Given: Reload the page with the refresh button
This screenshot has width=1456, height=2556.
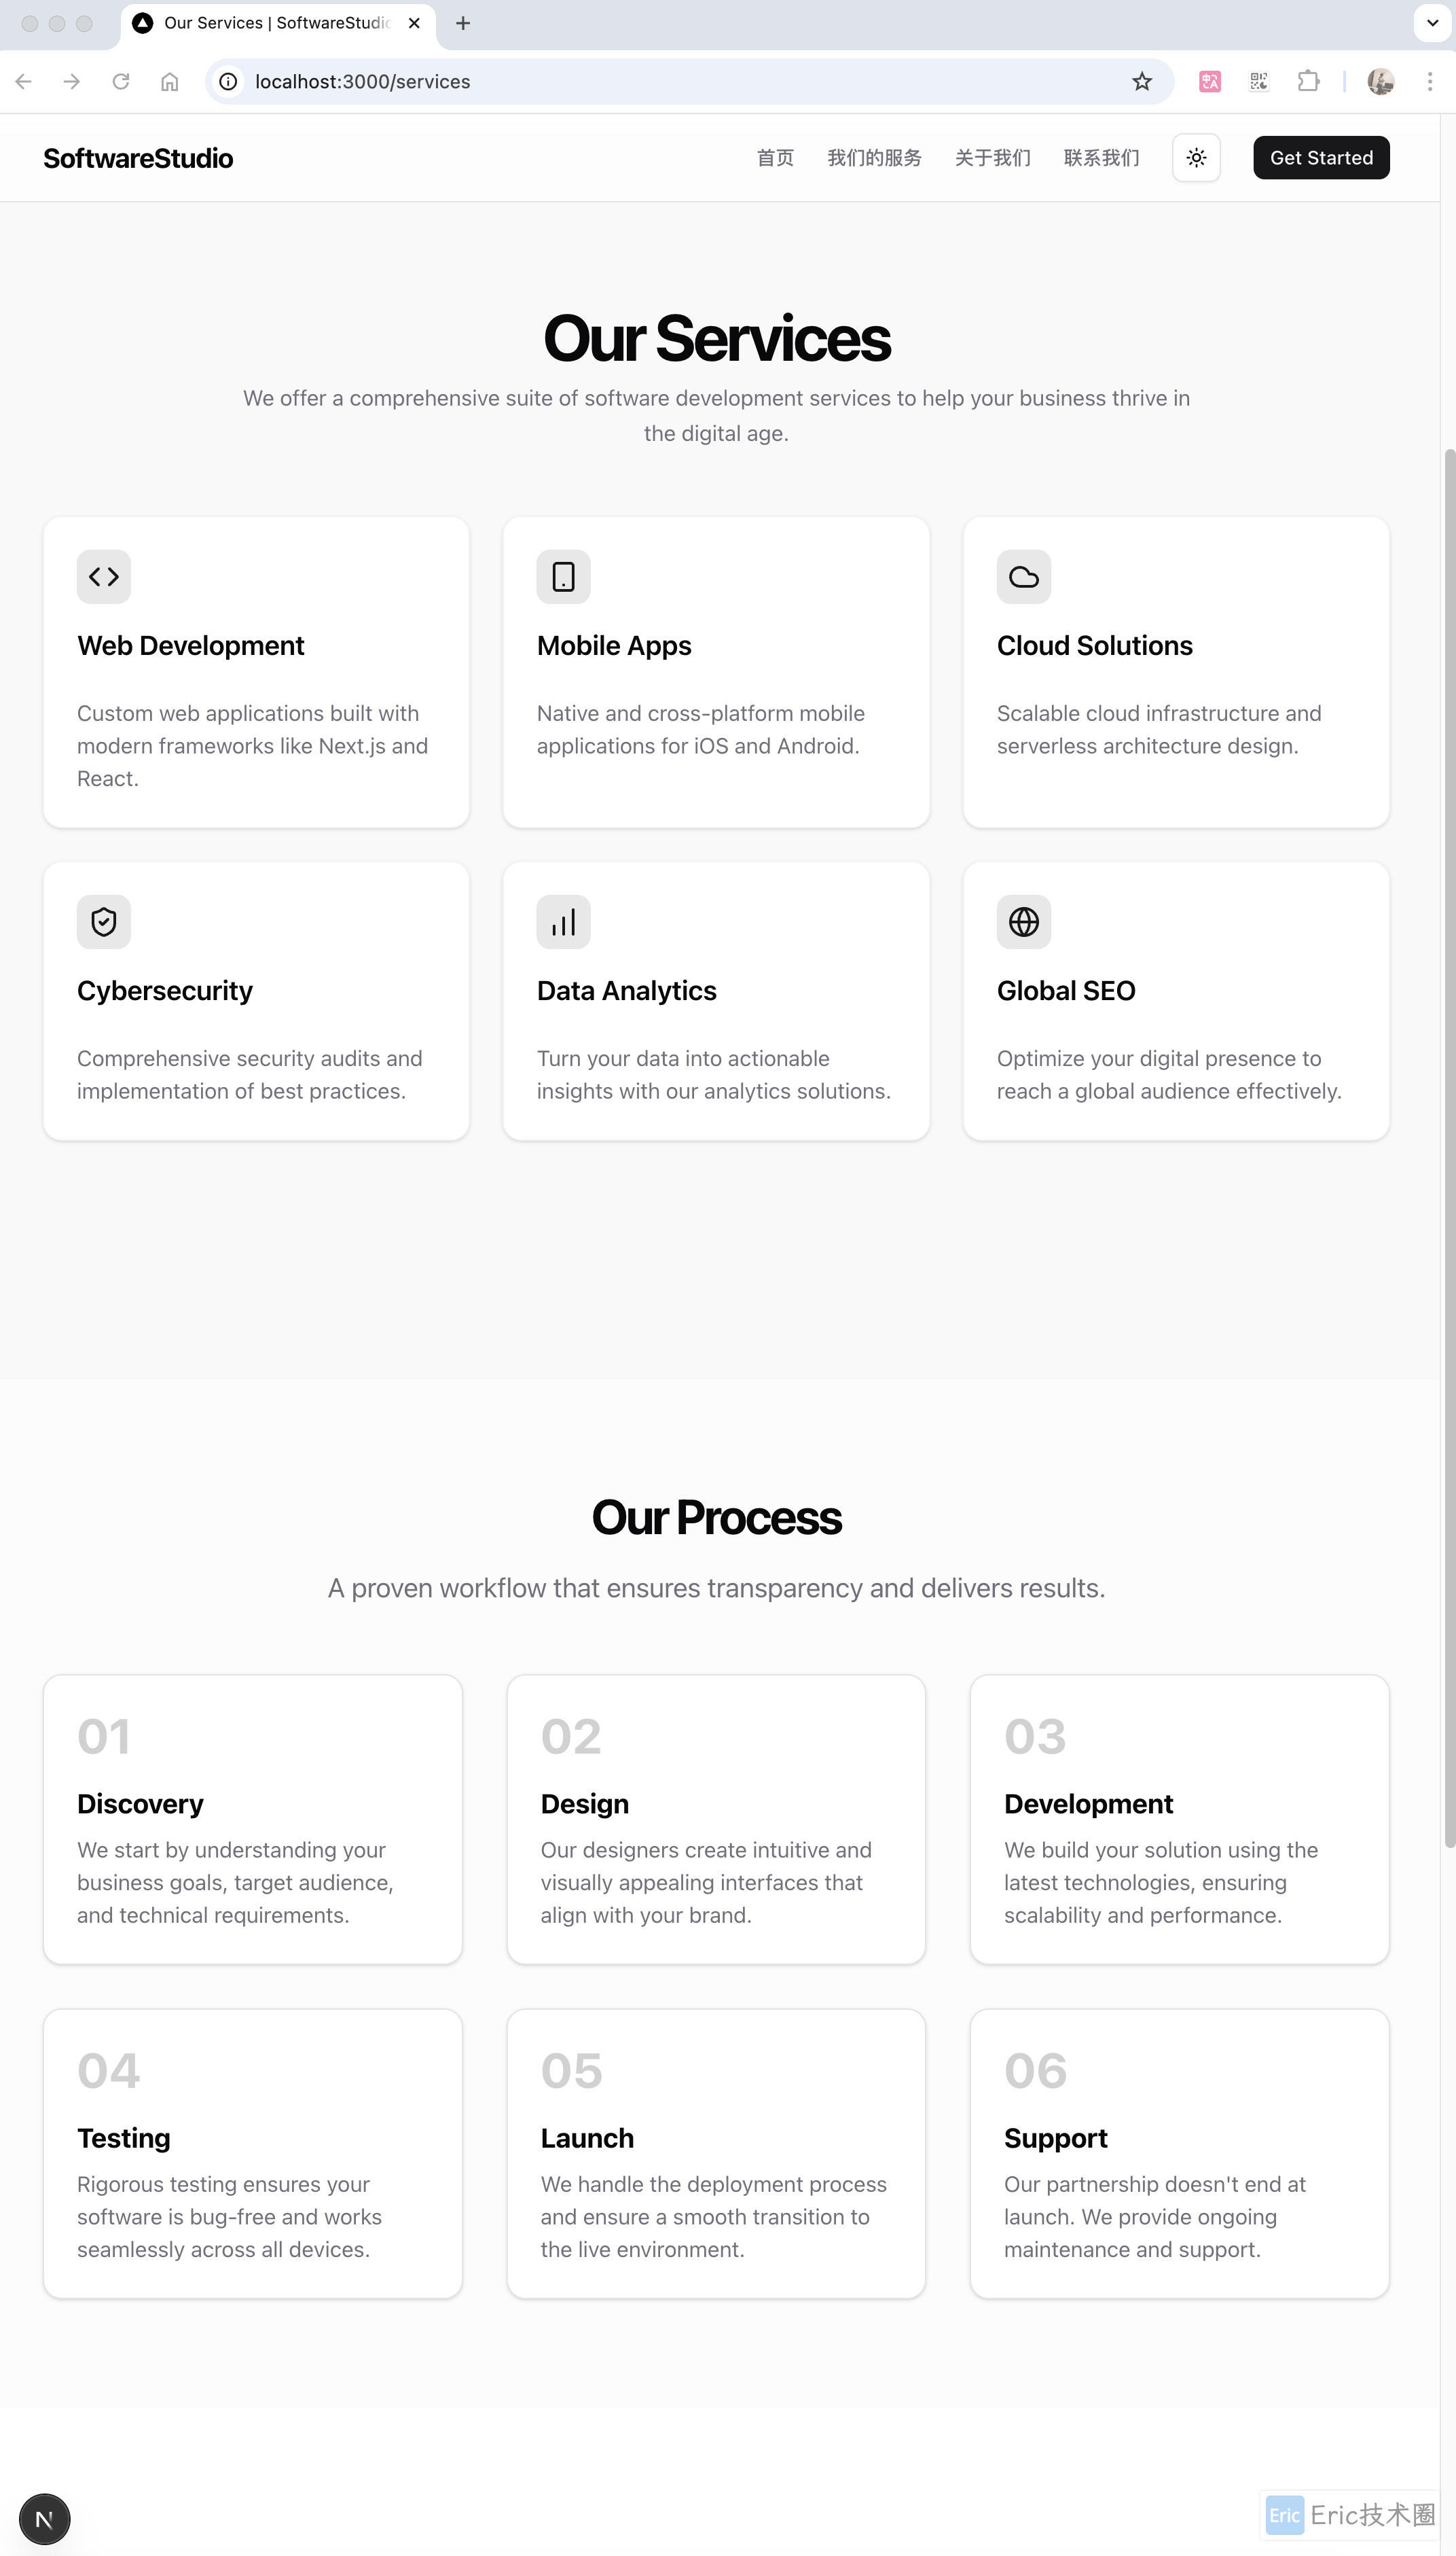Looking at the screenshot, I should pos(121,82).
